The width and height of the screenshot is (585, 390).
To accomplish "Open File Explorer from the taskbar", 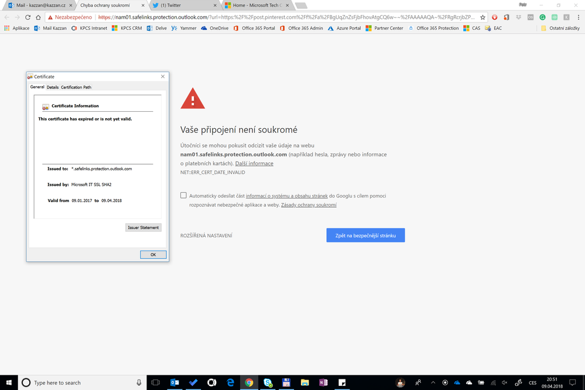I will click(x=305, y=382).
